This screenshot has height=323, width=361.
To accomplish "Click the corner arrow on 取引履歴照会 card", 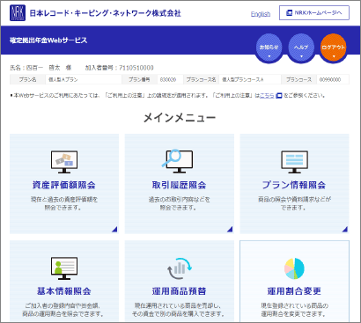I will coord(230,229).
